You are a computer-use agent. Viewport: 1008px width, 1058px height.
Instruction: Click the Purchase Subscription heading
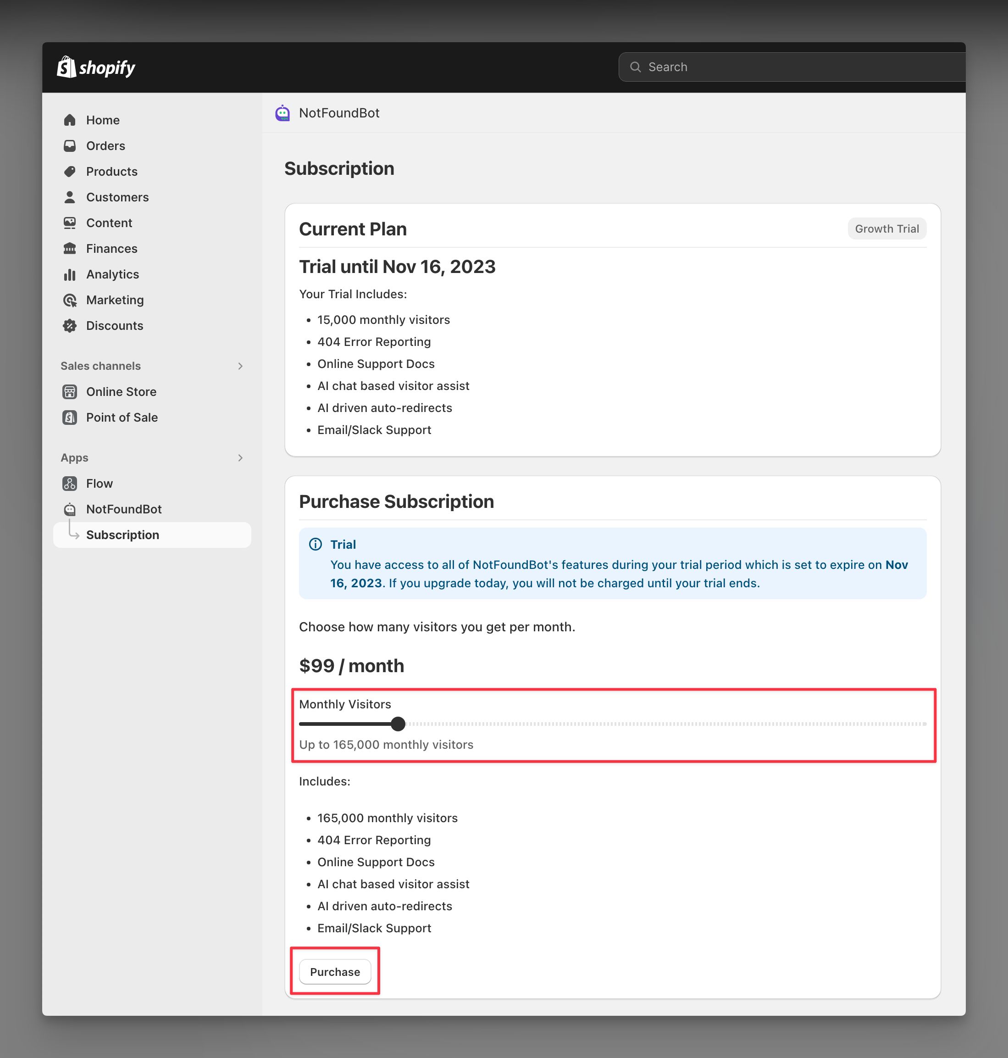coord(396,501)
